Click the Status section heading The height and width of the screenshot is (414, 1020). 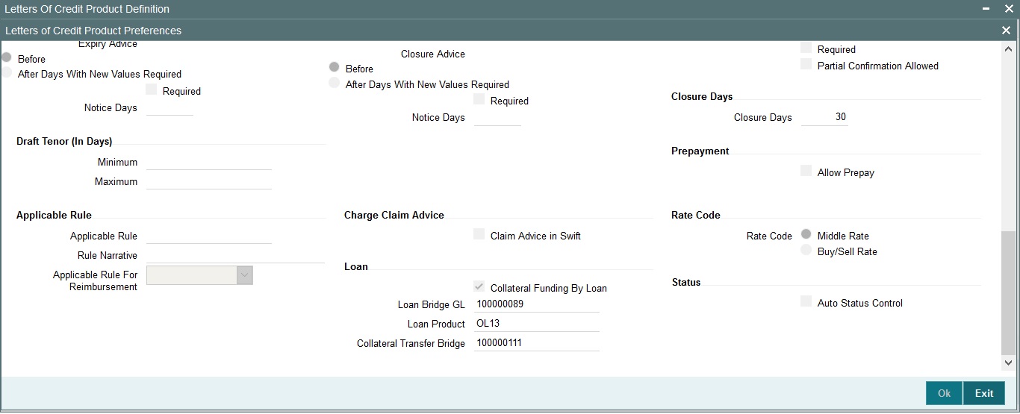686,283
